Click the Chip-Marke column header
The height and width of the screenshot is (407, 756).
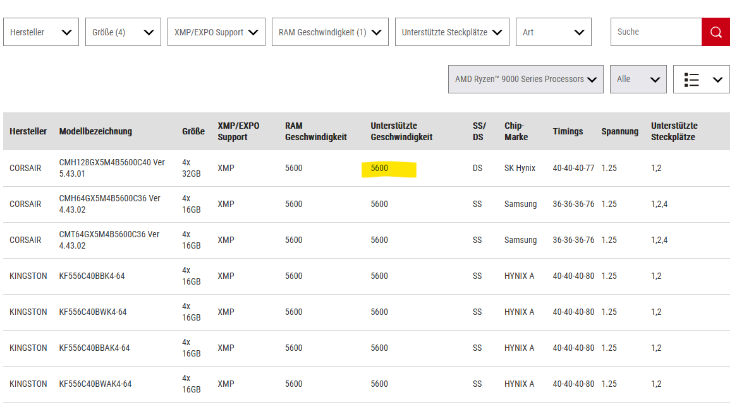point(516,131)
